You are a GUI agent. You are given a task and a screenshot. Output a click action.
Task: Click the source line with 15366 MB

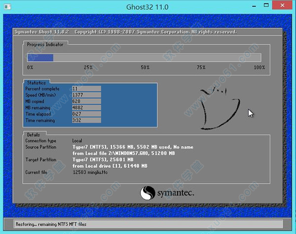(133, 147)
